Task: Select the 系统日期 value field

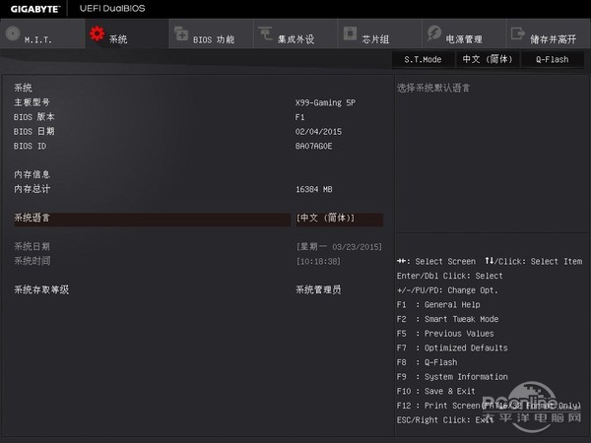Action: pyautogui.click(x=339, y=247)
